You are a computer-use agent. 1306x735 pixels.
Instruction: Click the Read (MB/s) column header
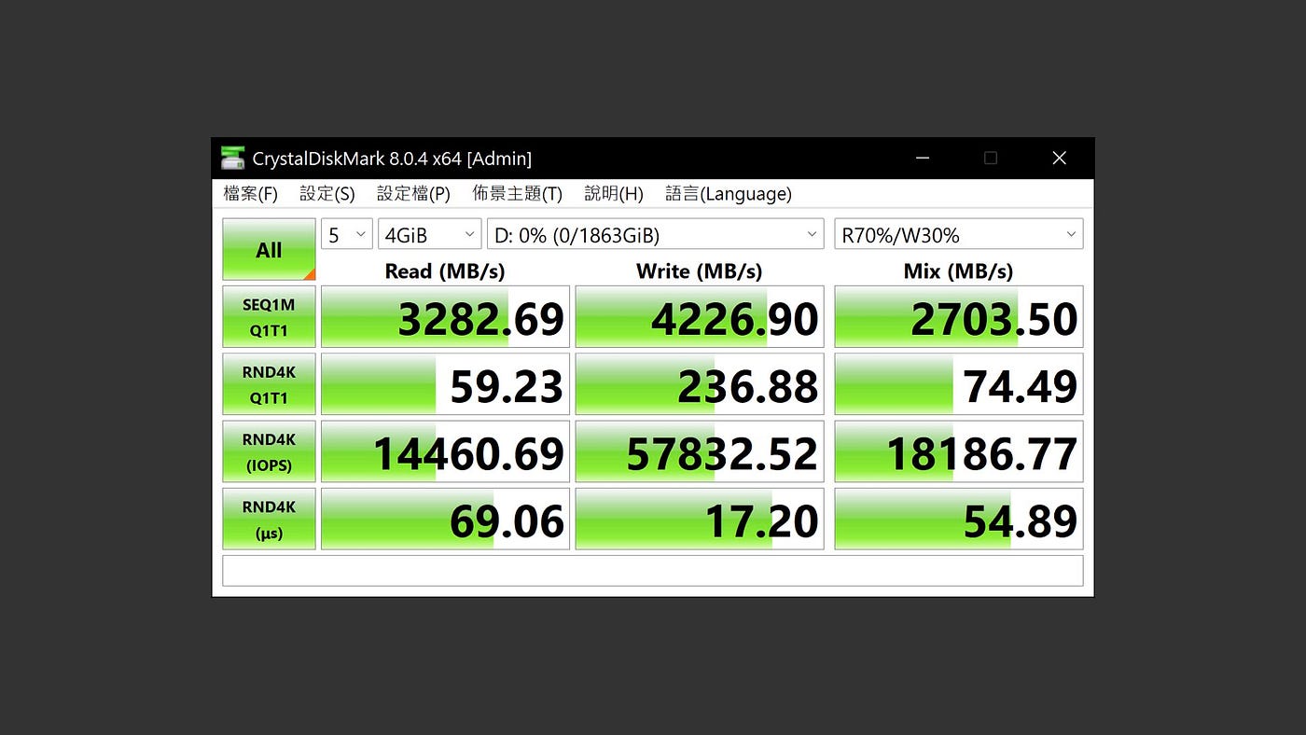point(445,271)
